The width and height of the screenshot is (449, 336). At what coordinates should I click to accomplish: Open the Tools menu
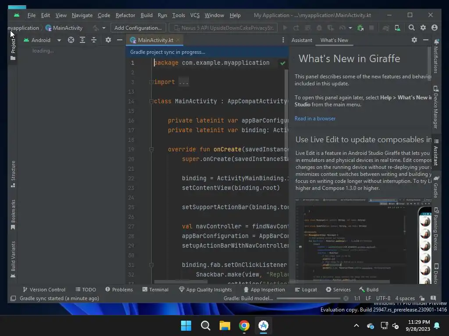(178, 15)
